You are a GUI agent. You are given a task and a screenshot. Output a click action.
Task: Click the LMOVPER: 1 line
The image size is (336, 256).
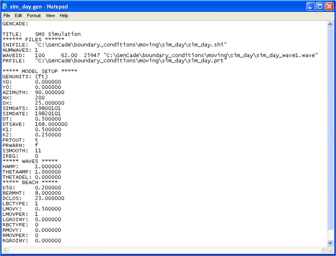20,214
